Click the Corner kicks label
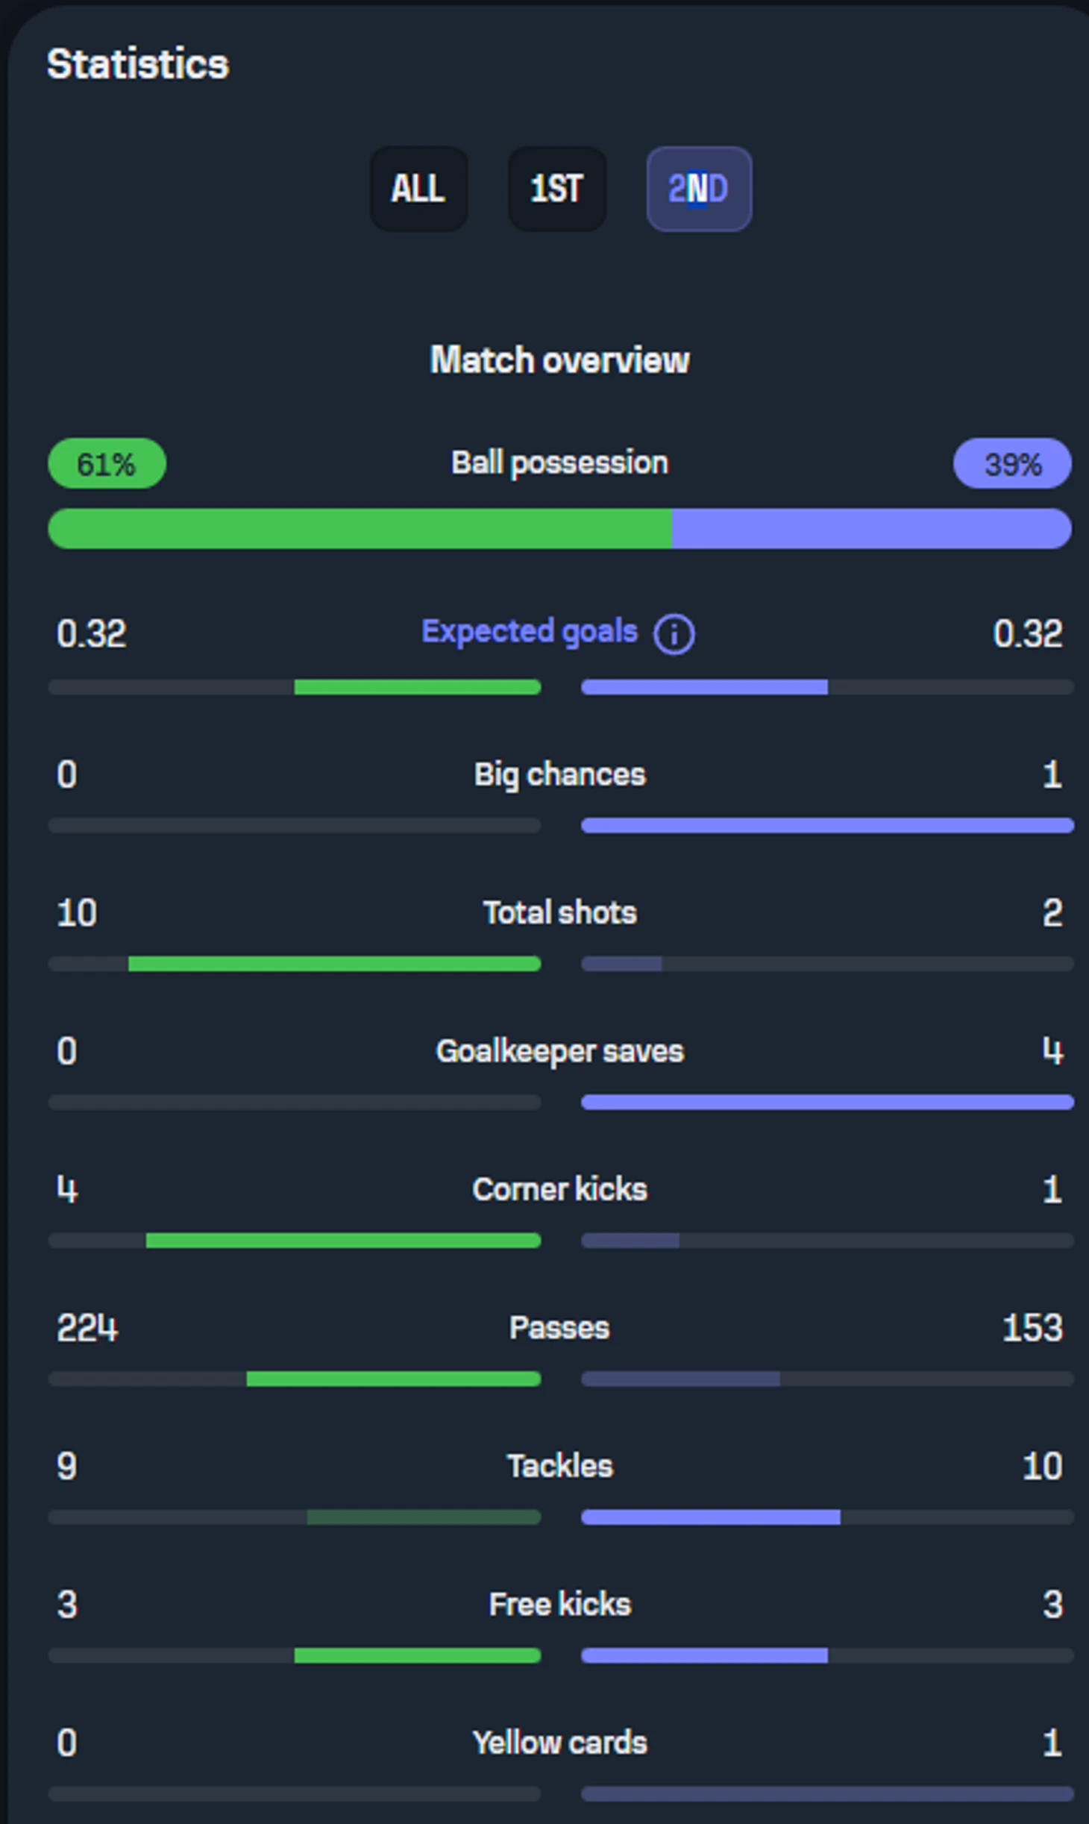 (559, 1189)
